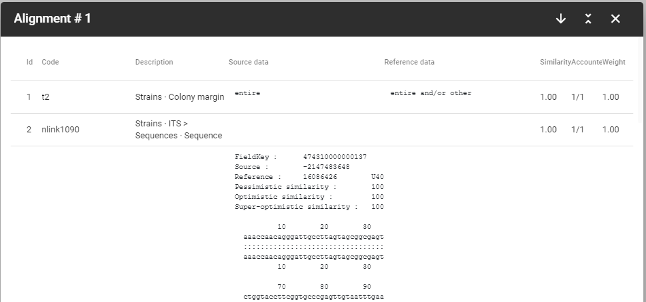
Task: Click the Description column header
Action: [x=154, y=62]
